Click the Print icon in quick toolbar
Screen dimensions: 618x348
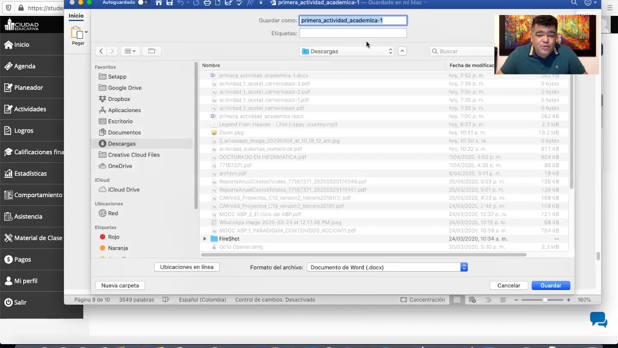[207, 3]
